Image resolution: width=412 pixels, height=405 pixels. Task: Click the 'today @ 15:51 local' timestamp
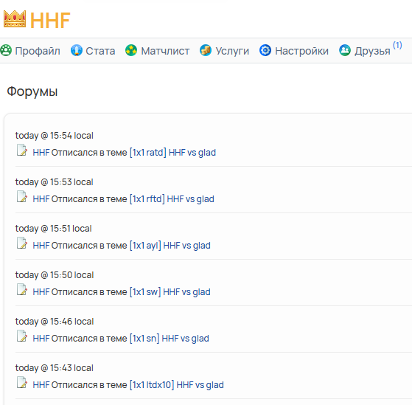pyautogui.click(x=53, y=229)
